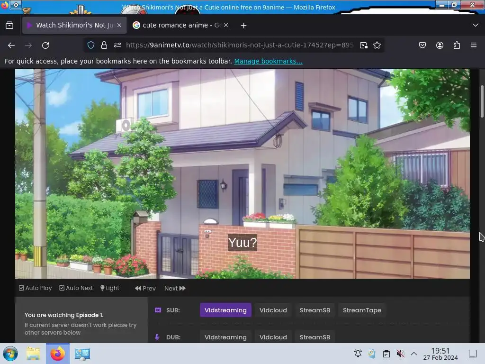The height and width of the screenshot is (364, 485).
Task: Click the DUB microphone icon
Action: 157,337
